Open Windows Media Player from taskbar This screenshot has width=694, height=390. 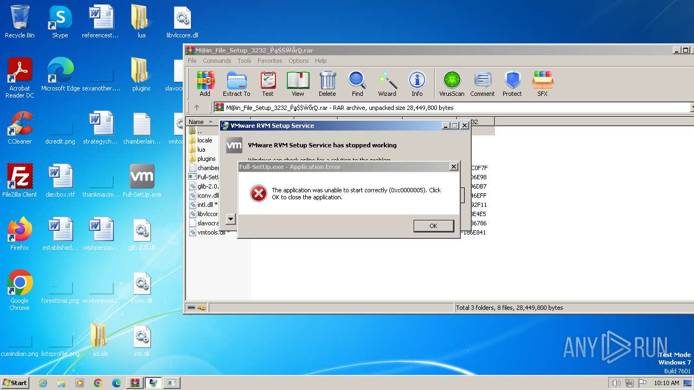coord(80,383)
